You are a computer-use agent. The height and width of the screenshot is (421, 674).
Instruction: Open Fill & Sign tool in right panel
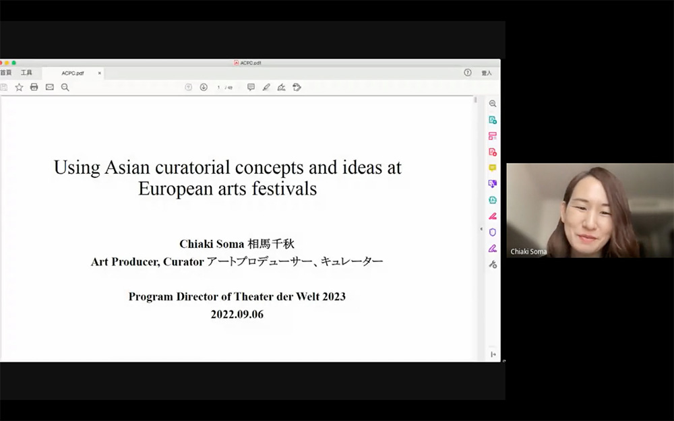[493, 249]
